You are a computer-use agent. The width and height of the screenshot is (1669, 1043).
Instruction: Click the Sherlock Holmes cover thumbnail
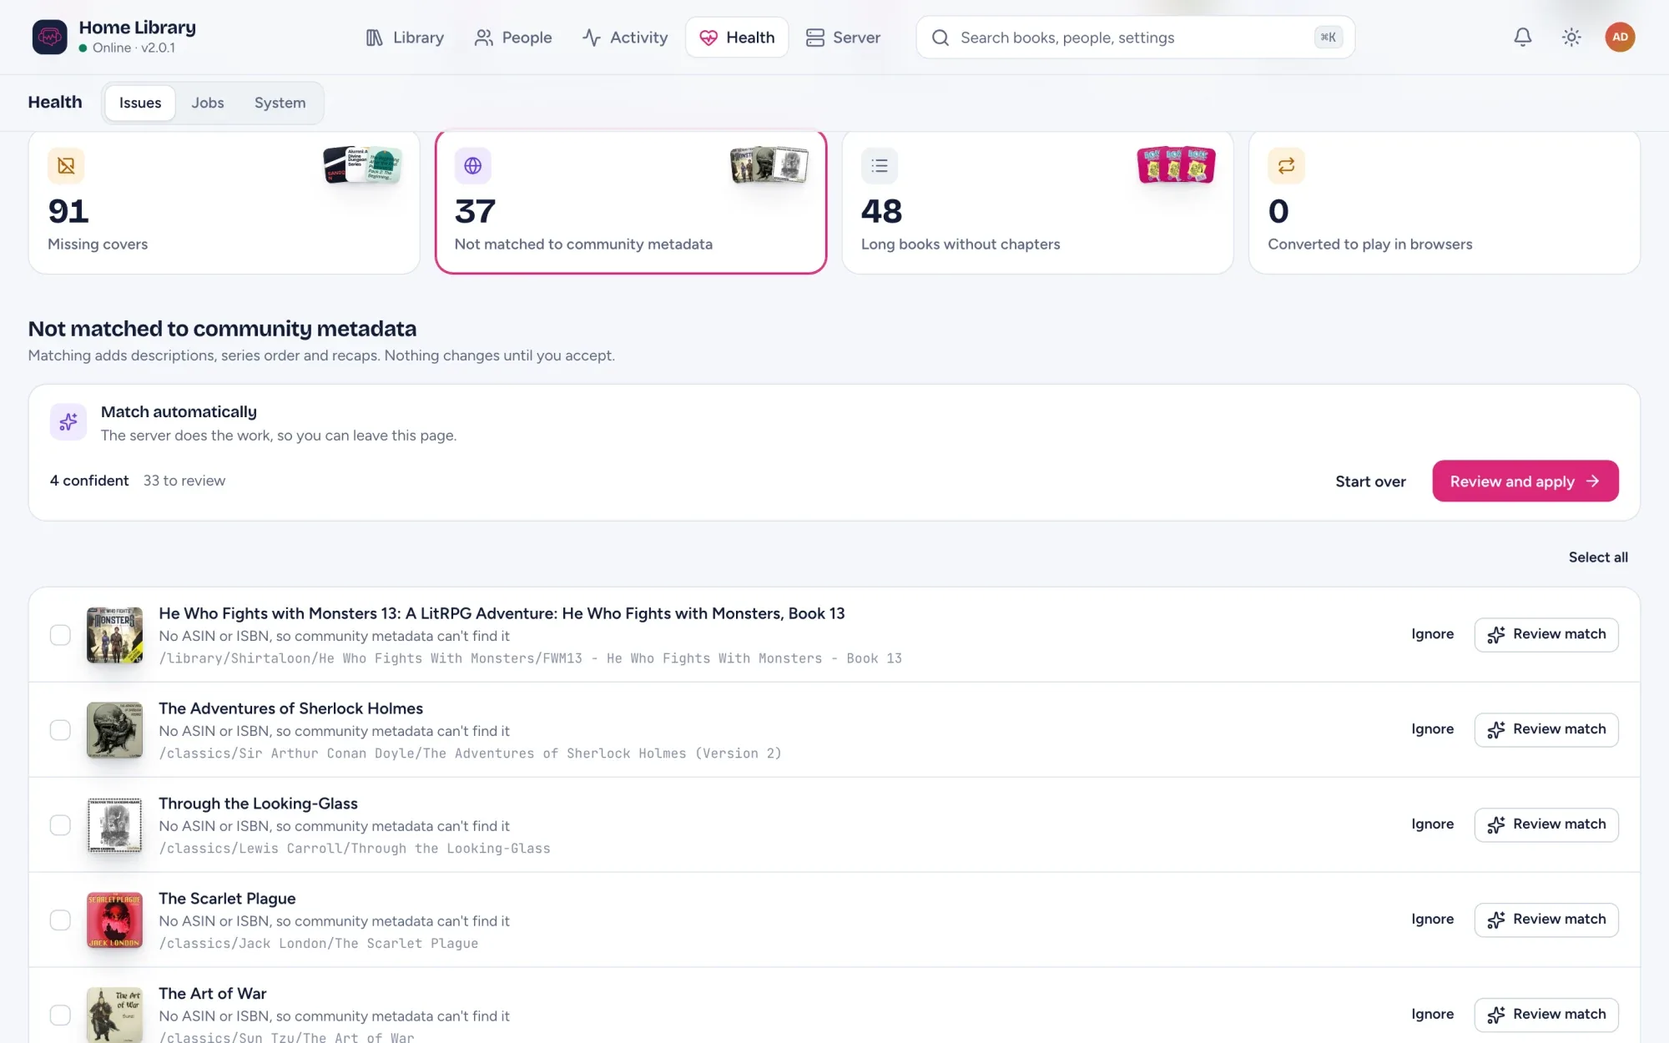[x=114, y=730]
